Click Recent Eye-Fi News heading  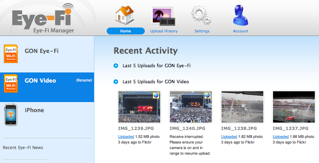click(23, 148)
